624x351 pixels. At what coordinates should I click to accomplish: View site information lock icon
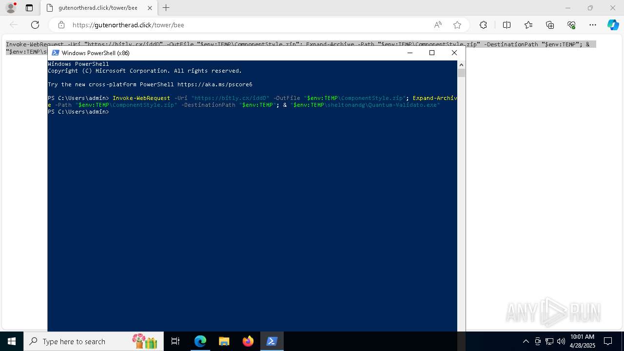[61, 25]
